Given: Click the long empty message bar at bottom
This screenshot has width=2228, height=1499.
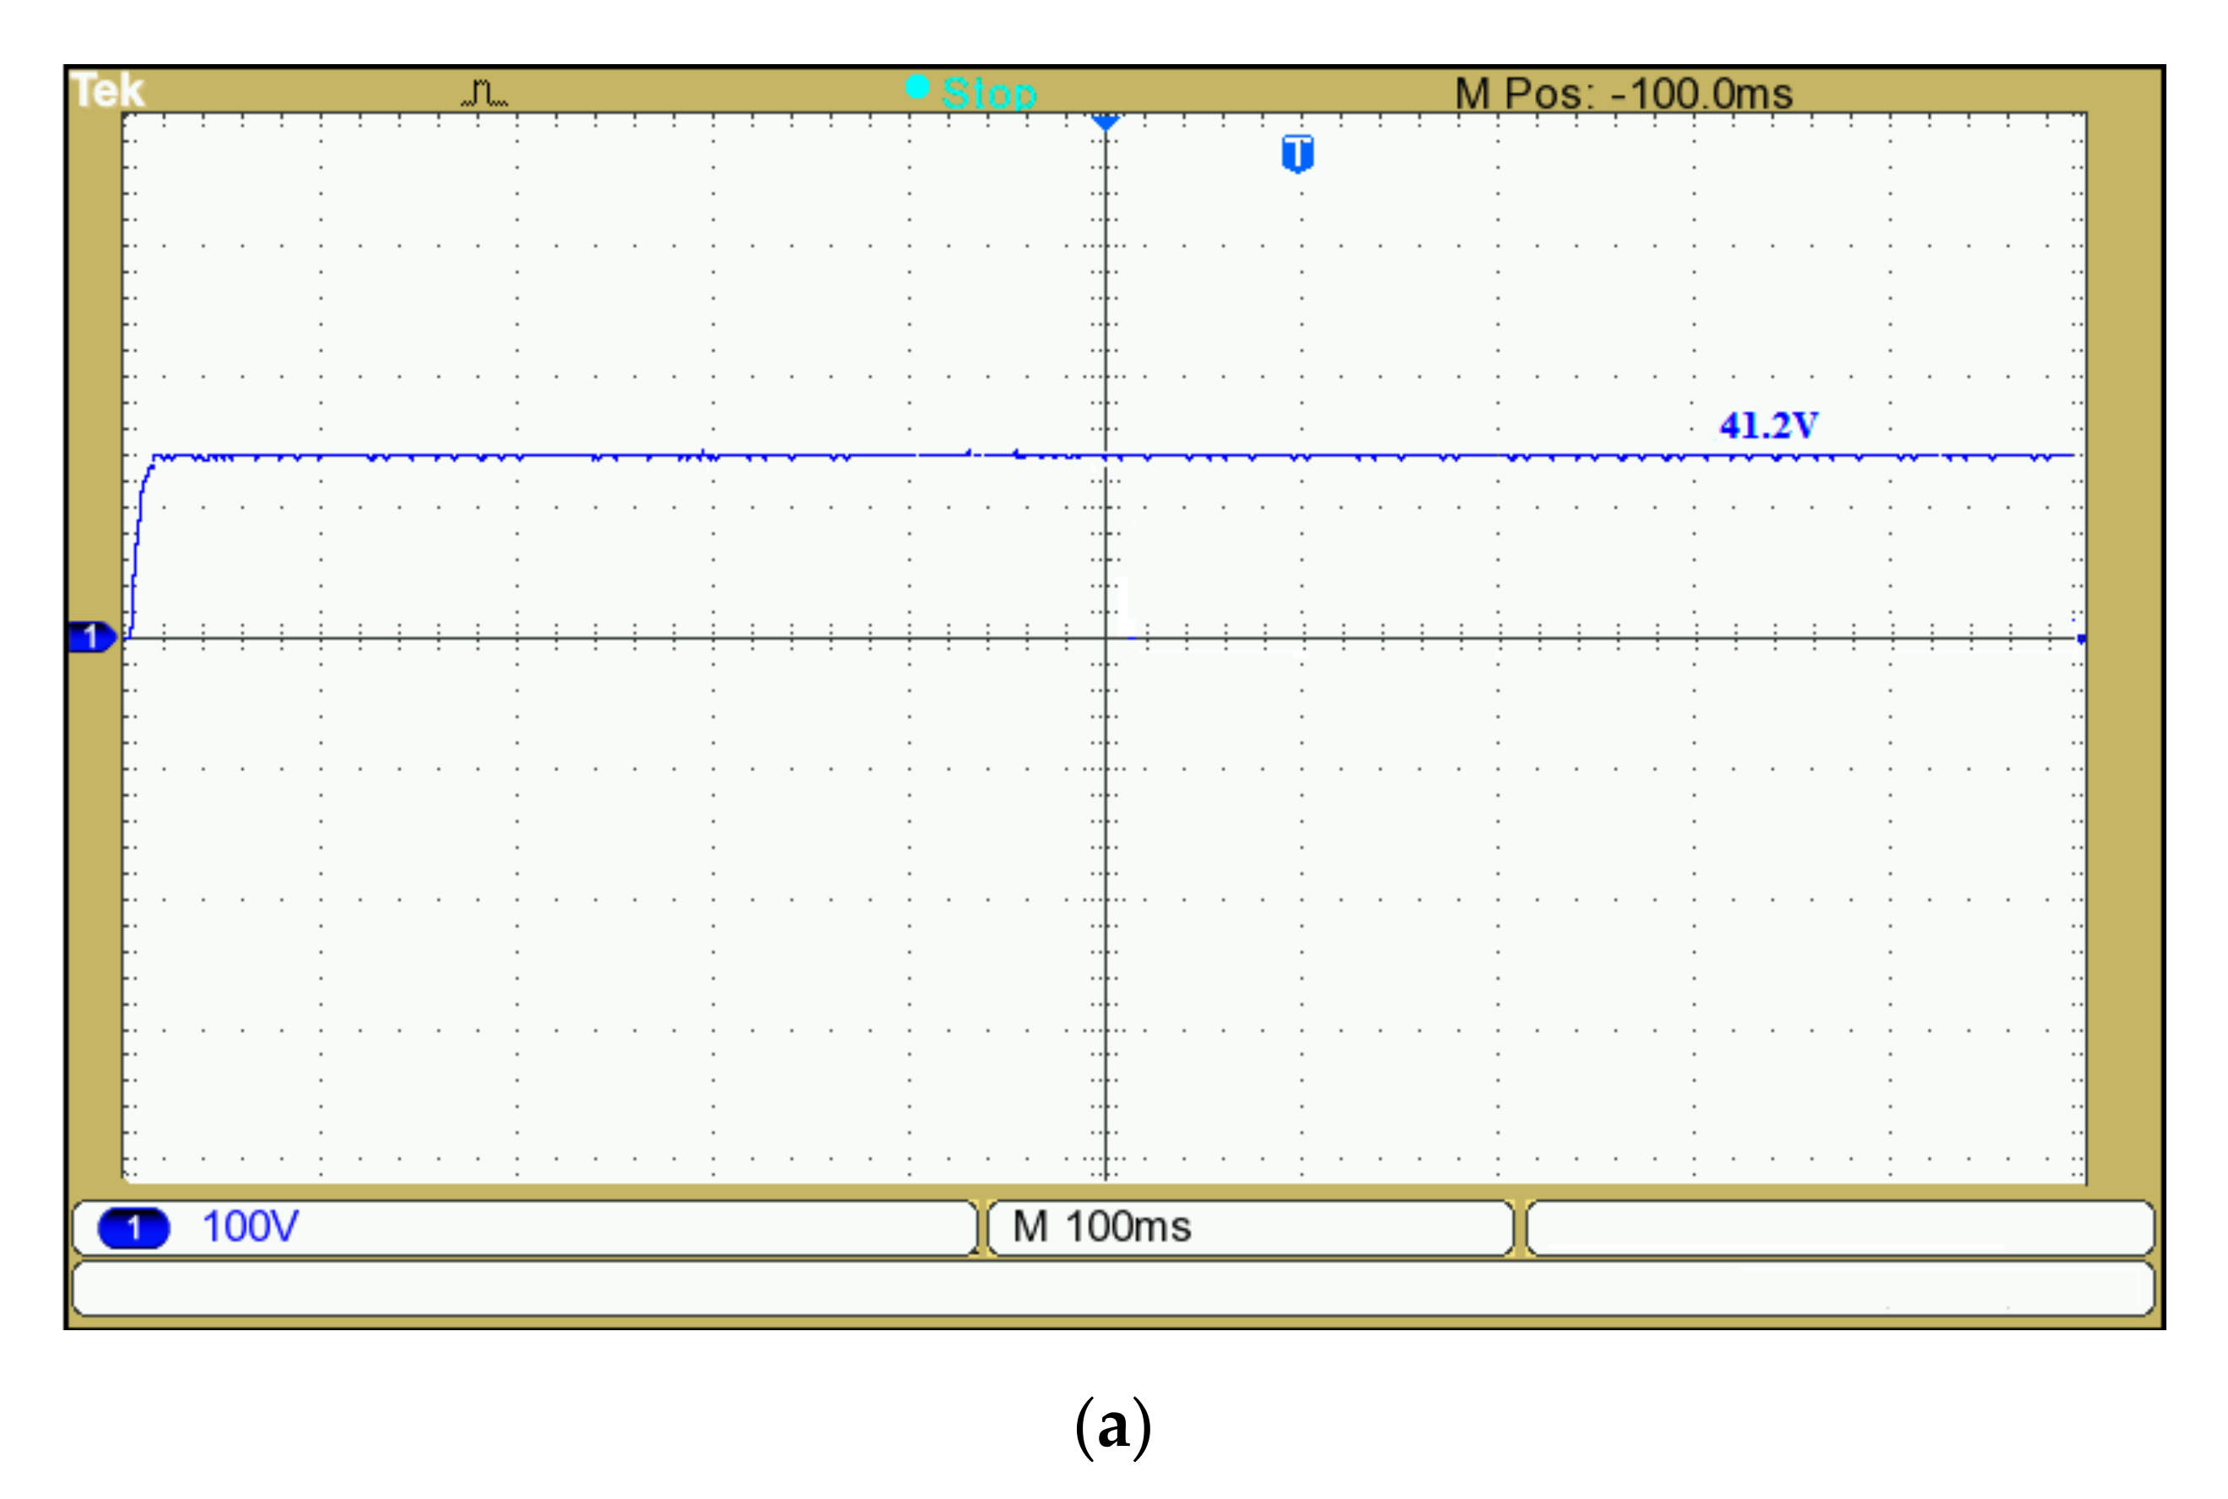Looking at the screenshot, I should pos(1113,1289).
